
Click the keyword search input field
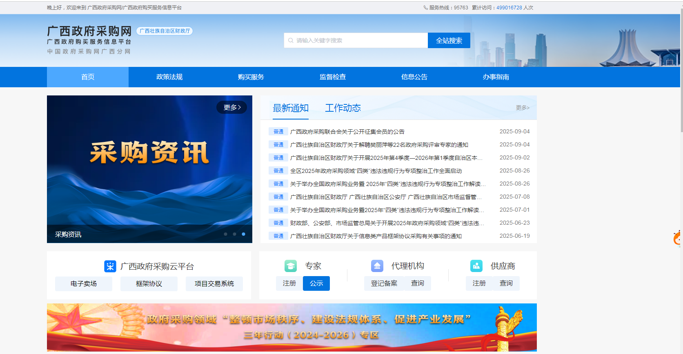click(x=359, y=40)
